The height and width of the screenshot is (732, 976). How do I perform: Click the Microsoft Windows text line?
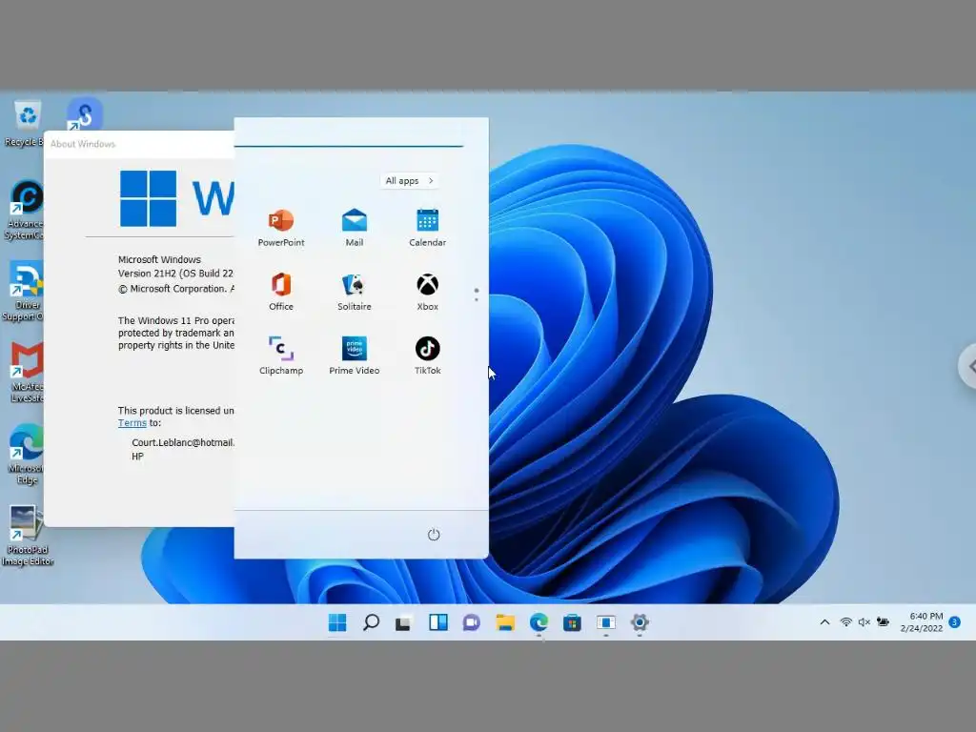click(x=159, y=259)
